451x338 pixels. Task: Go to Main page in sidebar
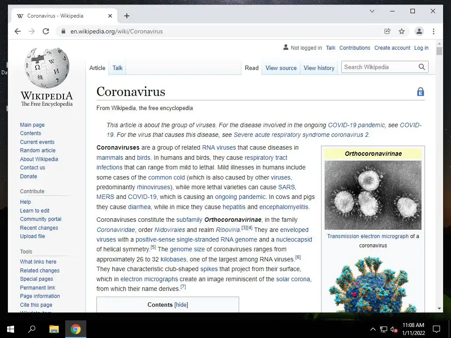pyautogui.click(x=32, y=125)
